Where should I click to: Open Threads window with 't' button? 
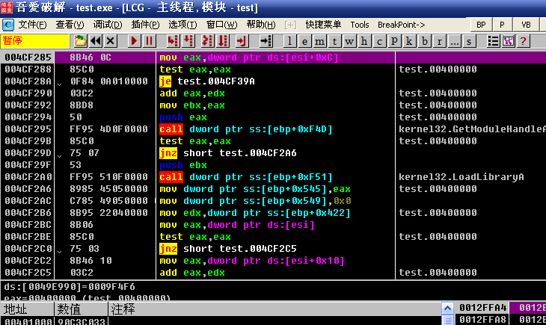coord(334,41)
